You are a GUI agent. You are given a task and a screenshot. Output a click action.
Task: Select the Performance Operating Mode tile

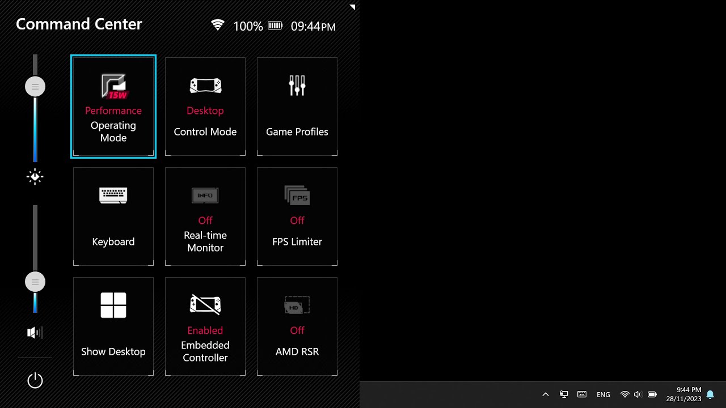tap(113, 107)
